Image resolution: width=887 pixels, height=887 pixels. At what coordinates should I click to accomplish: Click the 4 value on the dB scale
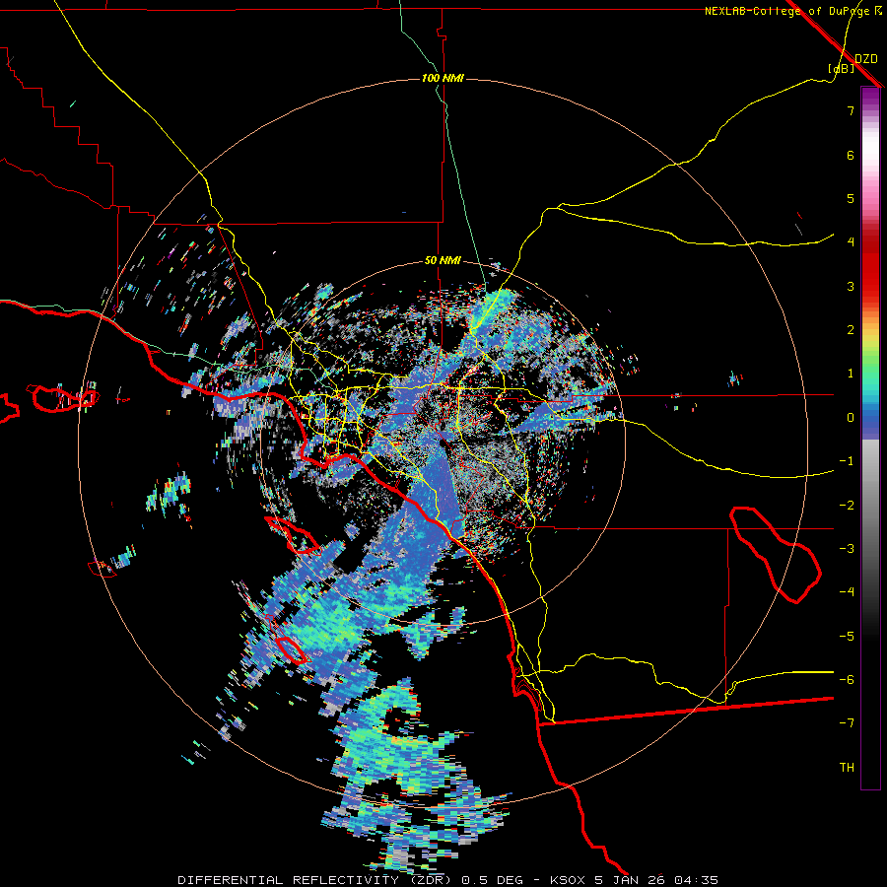tap(851, 242)
